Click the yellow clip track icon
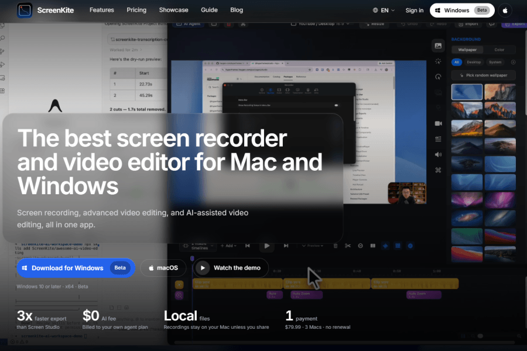The width and height of the screenshot is (527, 351). click(179, 285)
